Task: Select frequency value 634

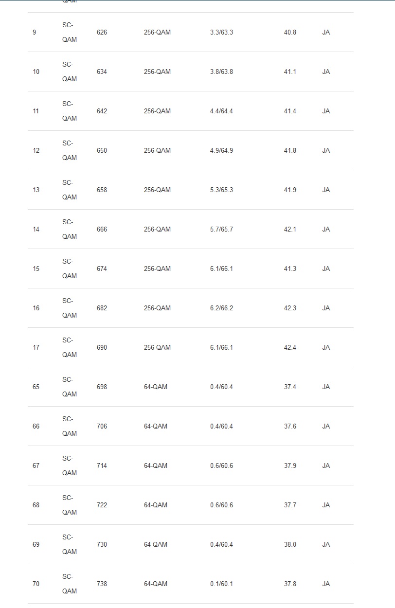Action: point(102,72)
